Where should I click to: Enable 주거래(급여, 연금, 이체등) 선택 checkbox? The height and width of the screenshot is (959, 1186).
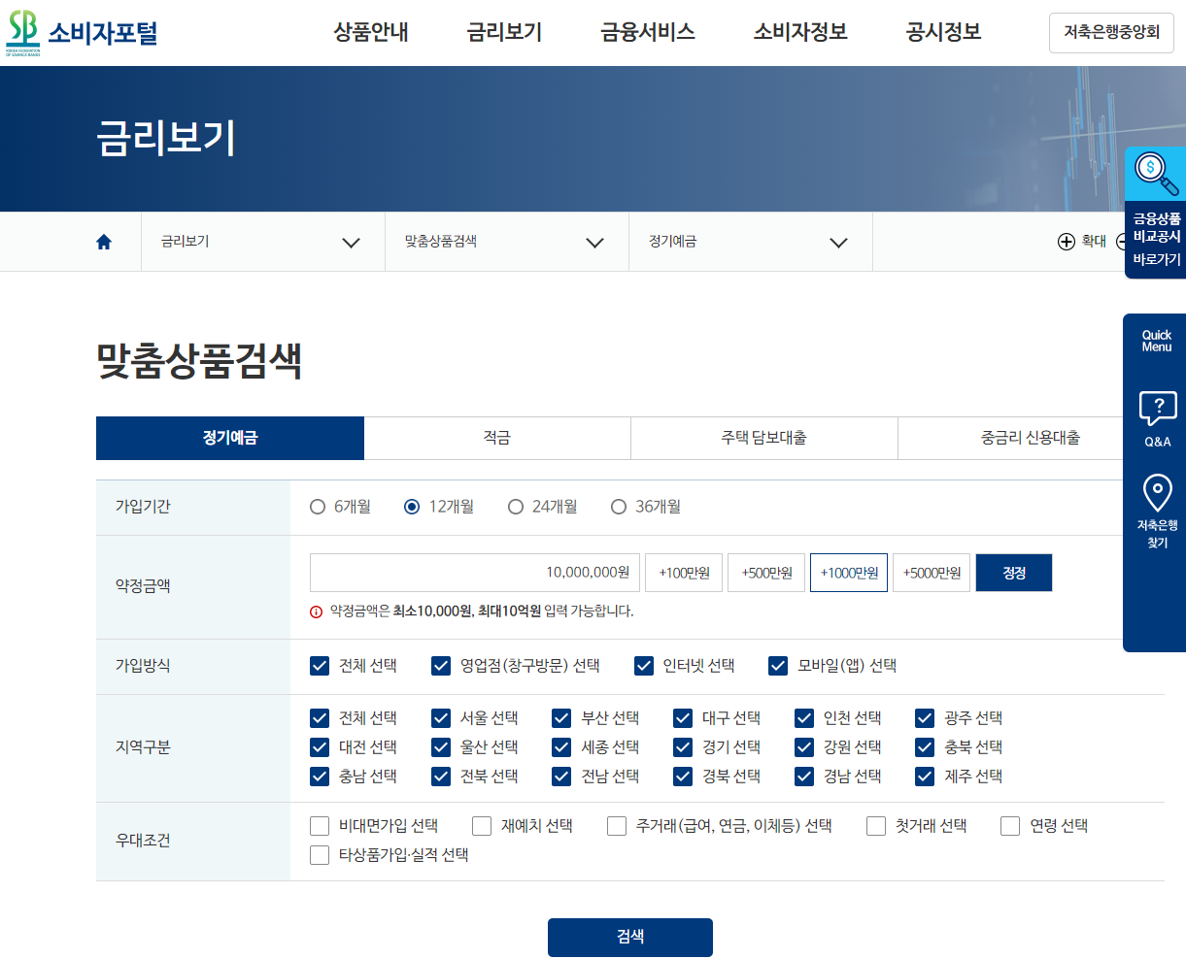point(617,826)
